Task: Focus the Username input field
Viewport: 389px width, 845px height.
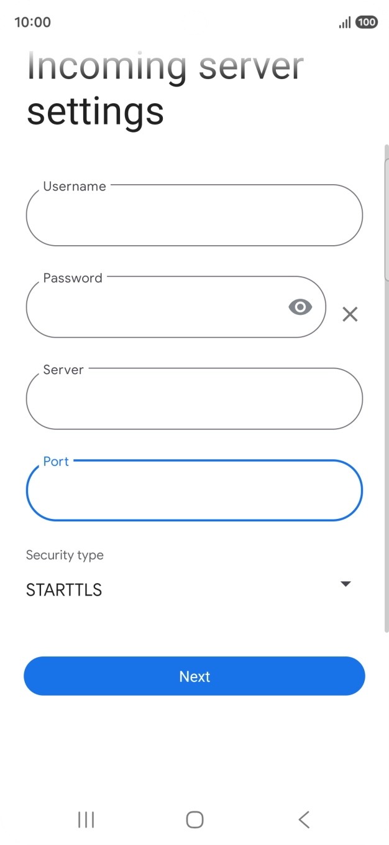Action: pyautogui.click(x=194, y=215)
